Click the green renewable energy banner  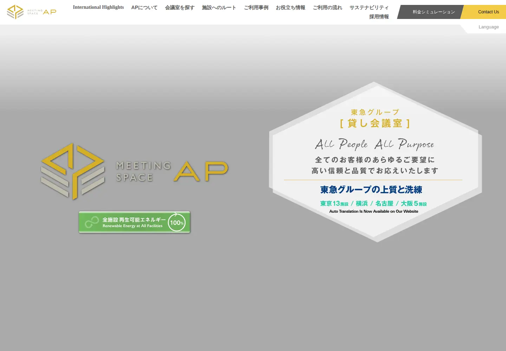[x=135, y=222]
